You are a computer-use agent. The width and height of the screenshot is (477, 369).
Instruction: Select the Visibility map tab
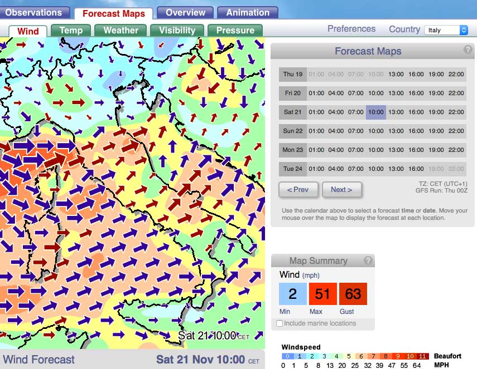177,31
